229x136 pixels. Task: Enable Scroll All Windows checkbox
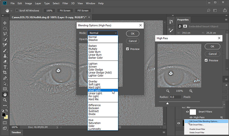(17, 10)
